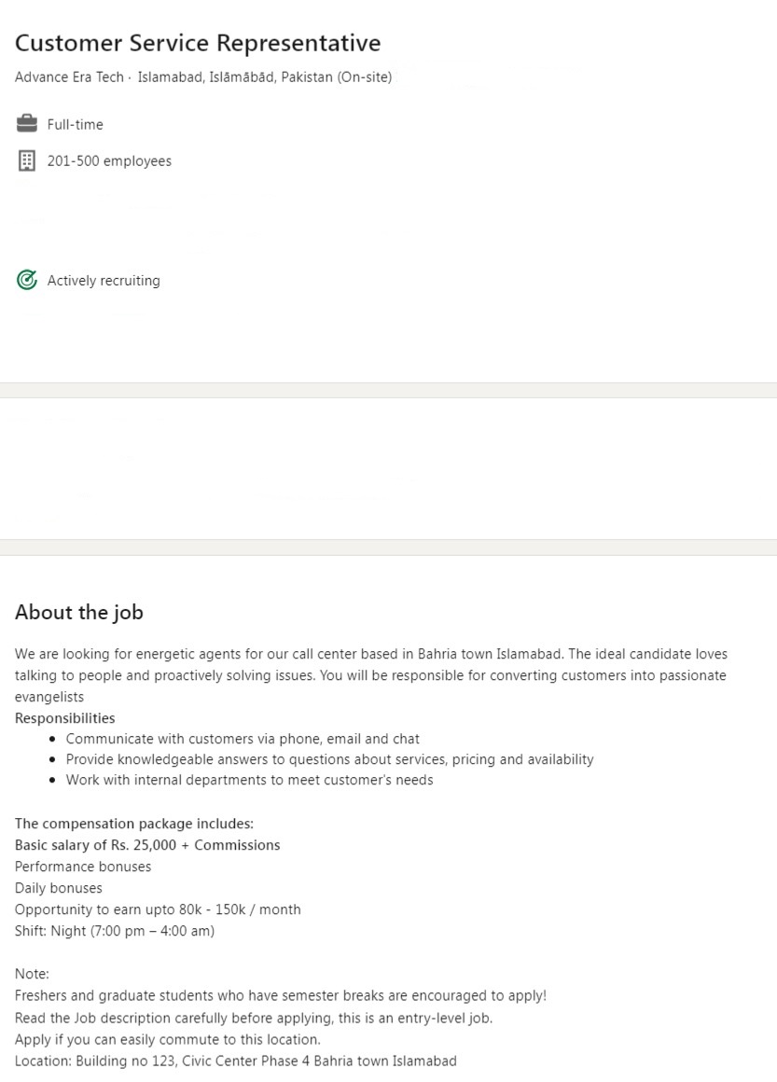
Task: Click the Building no 123 location line
Action: click(236, 1061)
